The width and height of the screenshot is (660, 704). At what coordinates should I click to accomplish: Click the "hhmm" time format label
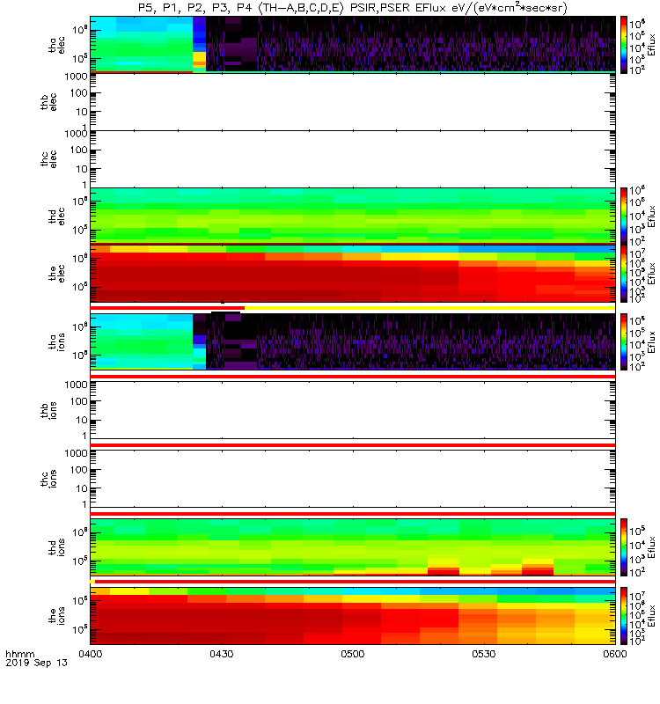pos(19,654)
